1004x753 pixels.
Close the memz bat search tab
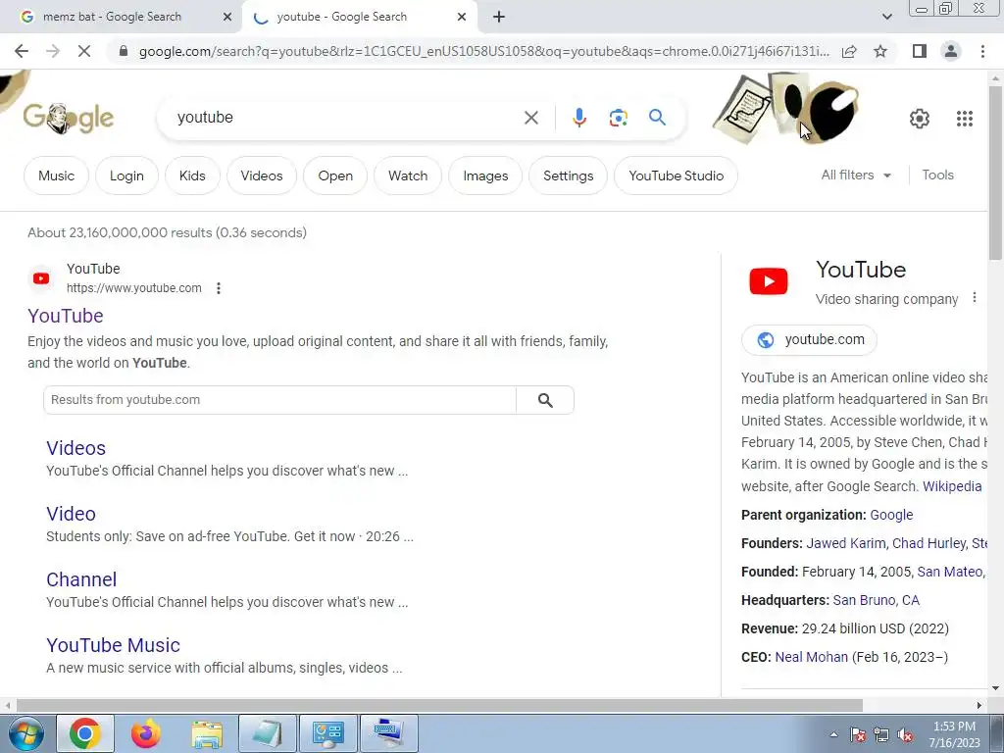[x=227, y=18]
